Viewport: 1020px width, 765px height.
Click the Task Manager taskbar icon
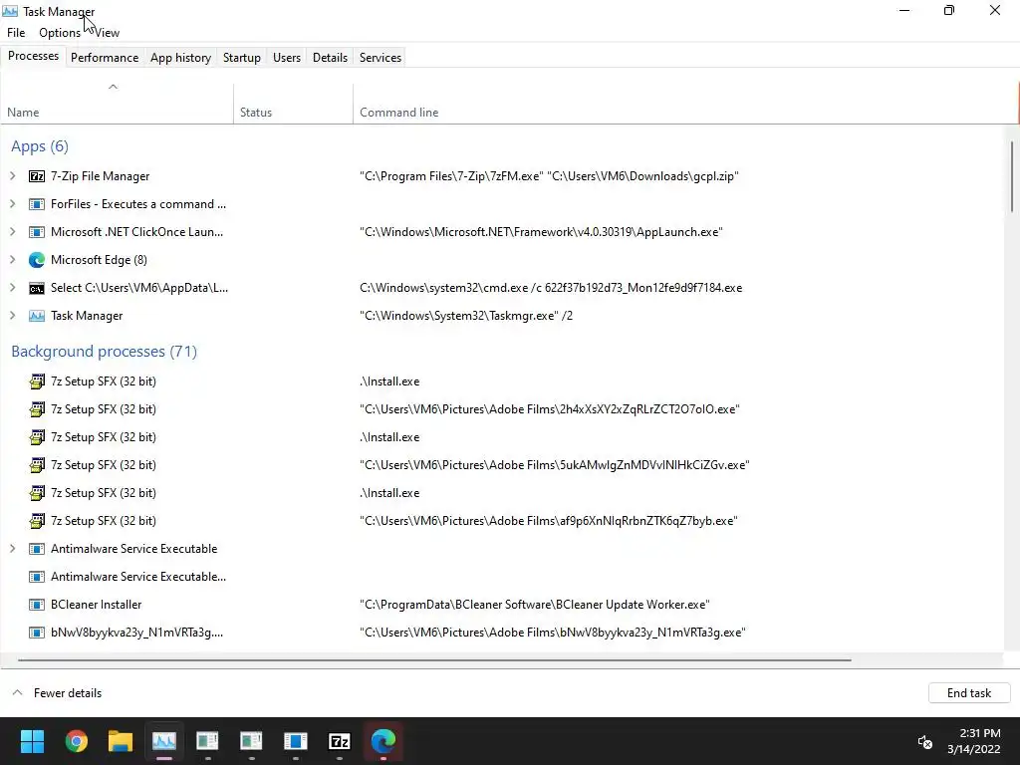164,741
